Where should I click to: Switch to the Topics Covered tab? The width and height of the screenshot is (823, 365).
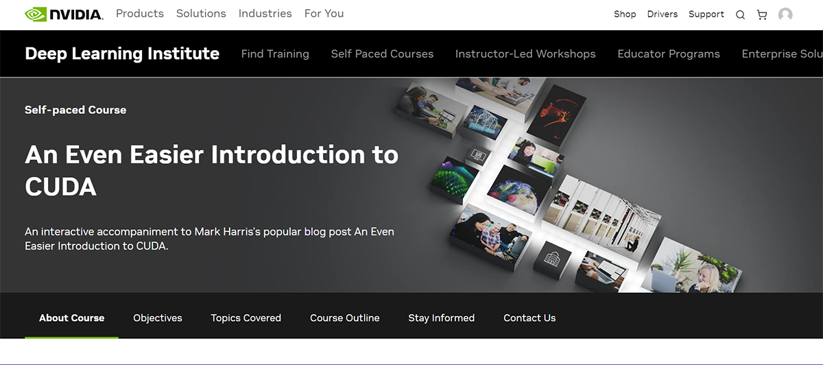(246, 318)
